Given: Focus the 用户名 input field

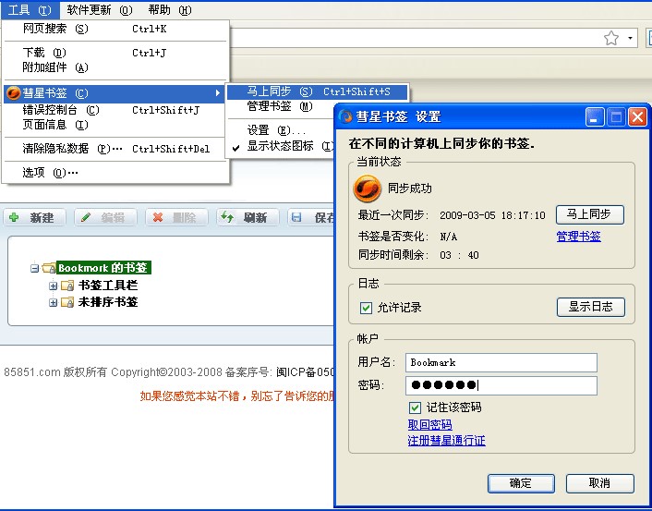Looking at the screenshot, I should (501, 363).
